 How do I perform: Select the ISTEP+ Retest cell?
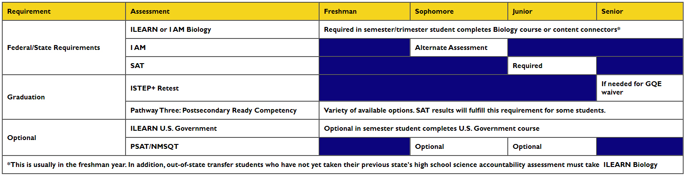(222, 88)
